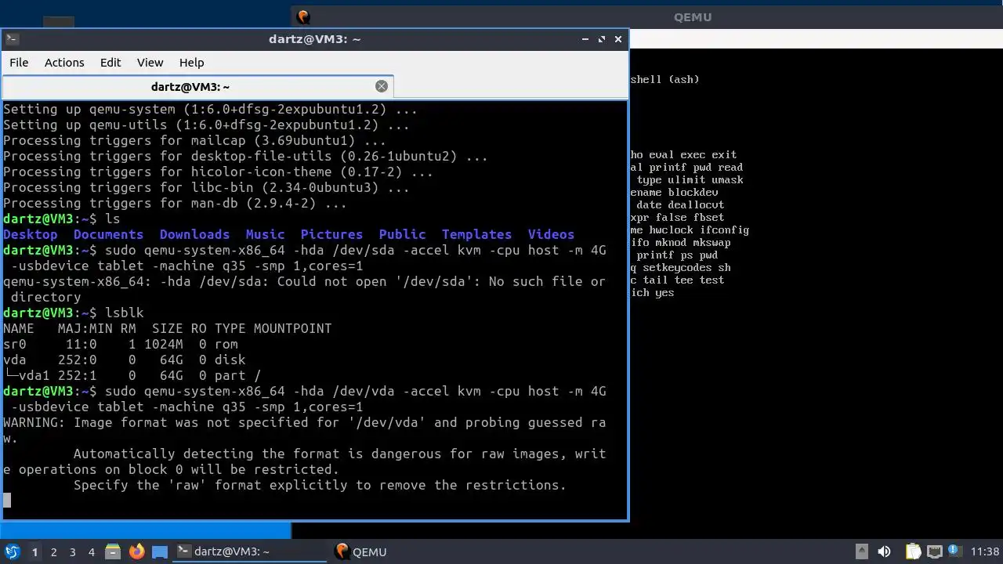Click the 11:38 clock in the panel
Viewport: 1003px width, 564px height.
(984, 551)
